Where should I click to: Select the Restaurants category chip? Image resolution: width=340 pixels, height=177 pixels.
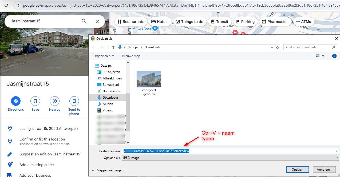pos(131,22)
